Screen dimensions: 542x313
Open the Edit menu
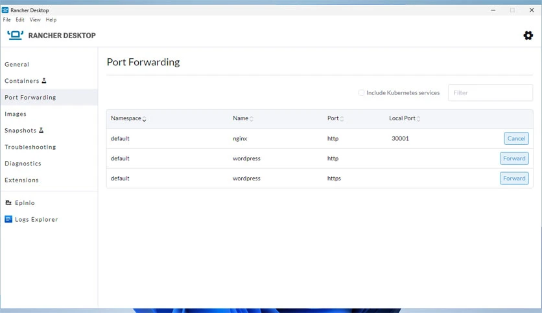[20, 19]
